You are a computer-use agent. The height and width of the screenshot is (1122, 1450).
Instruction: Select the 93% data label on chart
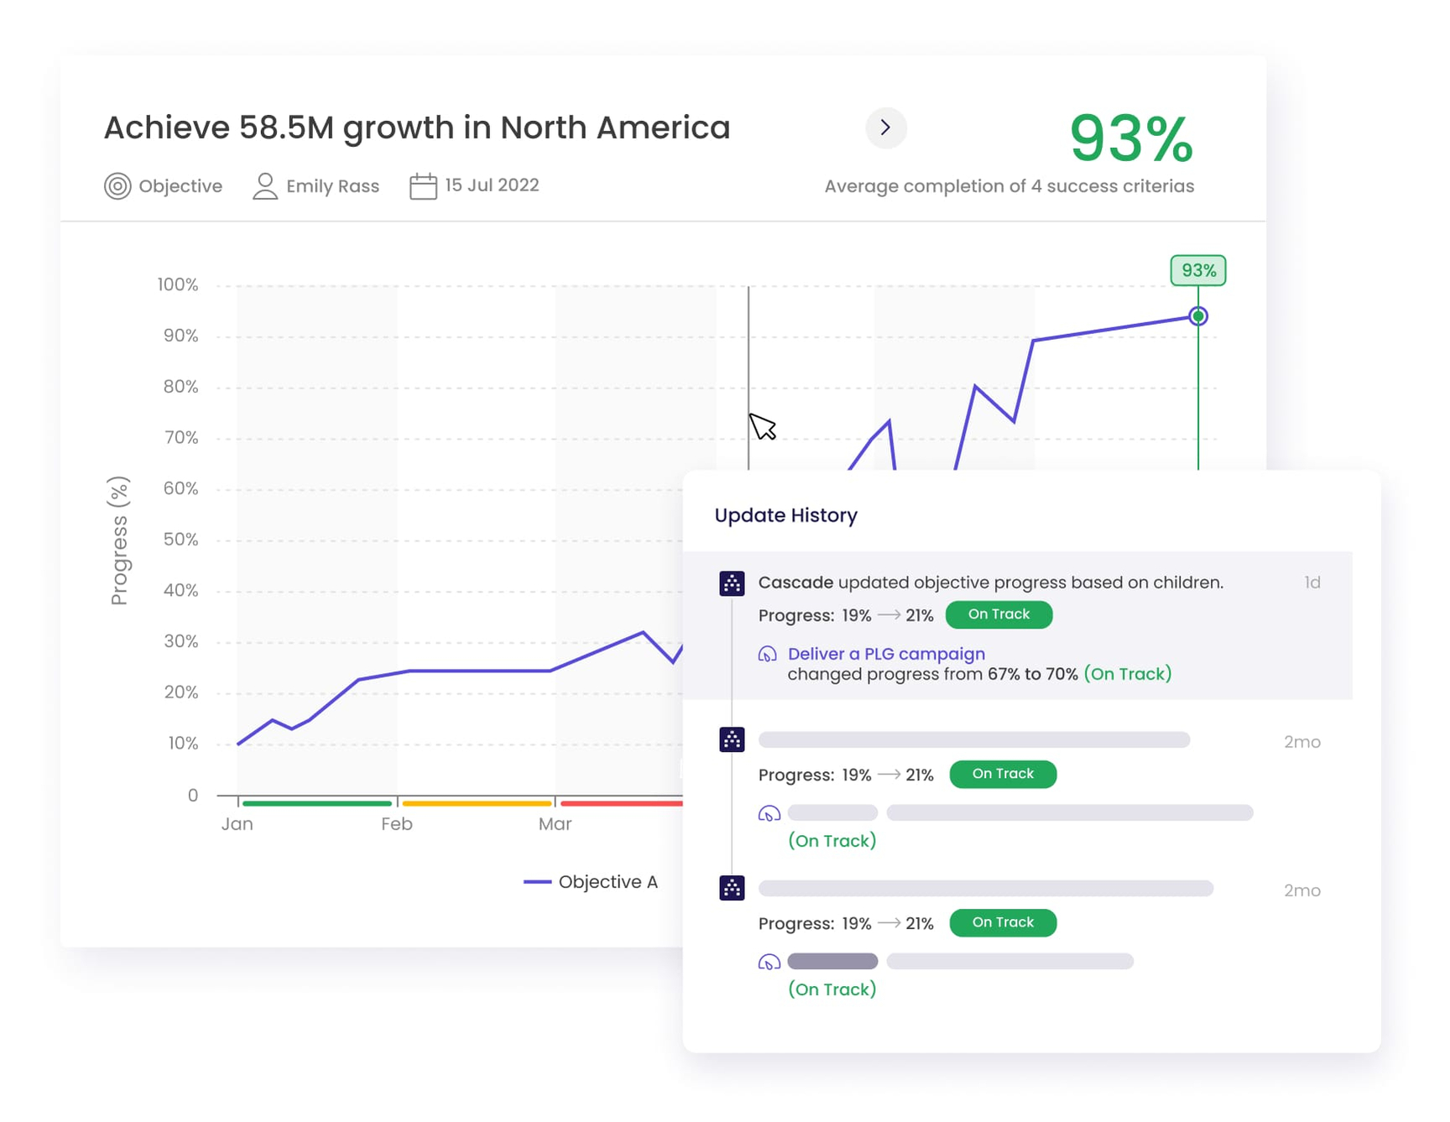[1198, 270]
